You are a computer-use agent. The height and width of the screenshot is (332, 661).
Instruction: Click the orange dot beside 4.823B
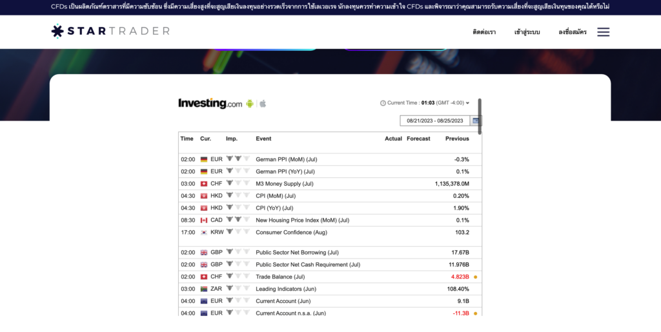(x=476, y=277)
